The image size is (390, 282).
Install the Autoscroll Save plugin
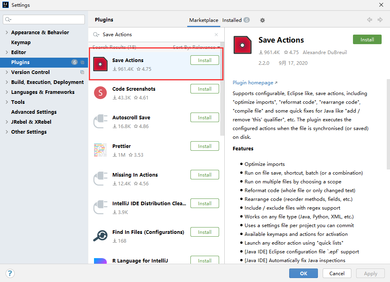tap(205, 117)
